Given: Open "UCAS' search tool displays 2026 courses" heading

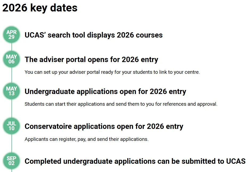Looking at the screenshot, I should click(x=94, y=35).
